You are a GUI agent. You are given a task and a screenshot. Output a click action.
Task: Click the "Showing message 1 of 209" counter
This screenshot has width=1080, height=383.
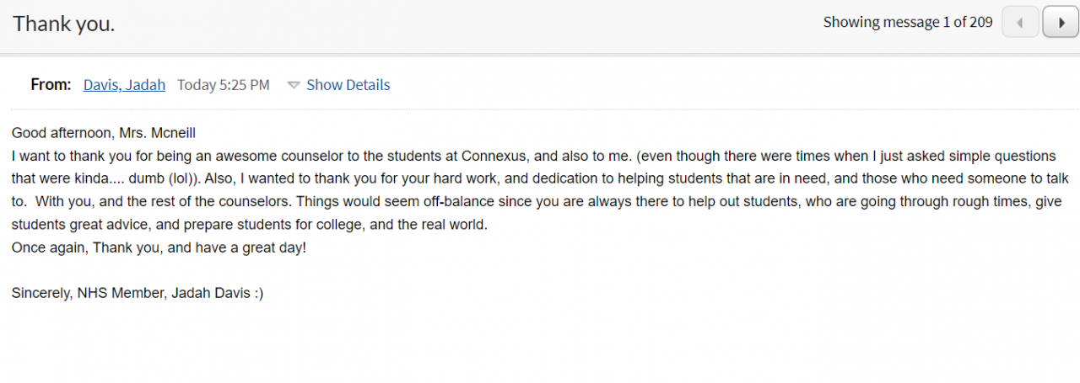(x=907, y=23)
